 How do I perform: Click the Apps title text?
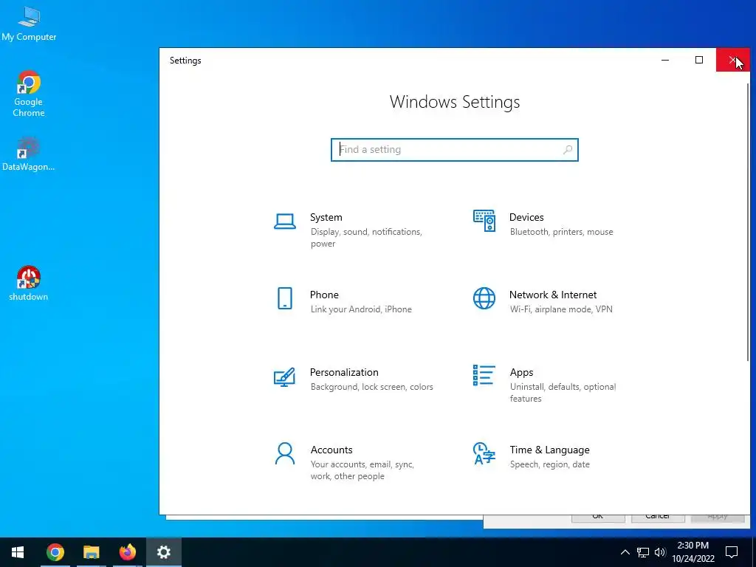522,373
